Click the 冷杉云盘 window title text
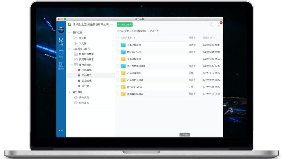The width and height of the screenshot is (283, 159). point(140,19)
